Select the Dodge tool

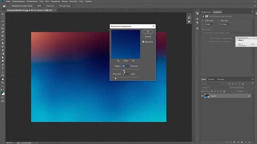3,61
